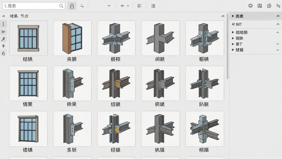Collapse the gallery section using its header chevron
This screenshot has height=159, width=282.
point(223,16)
